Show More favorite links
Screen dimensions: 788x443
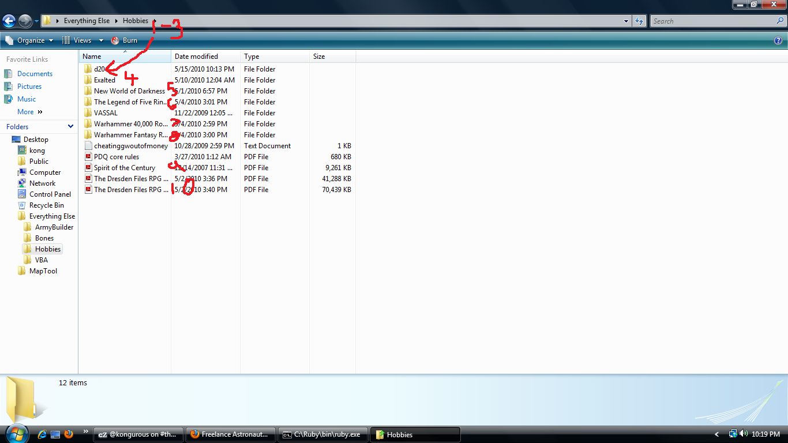point(30,112)
